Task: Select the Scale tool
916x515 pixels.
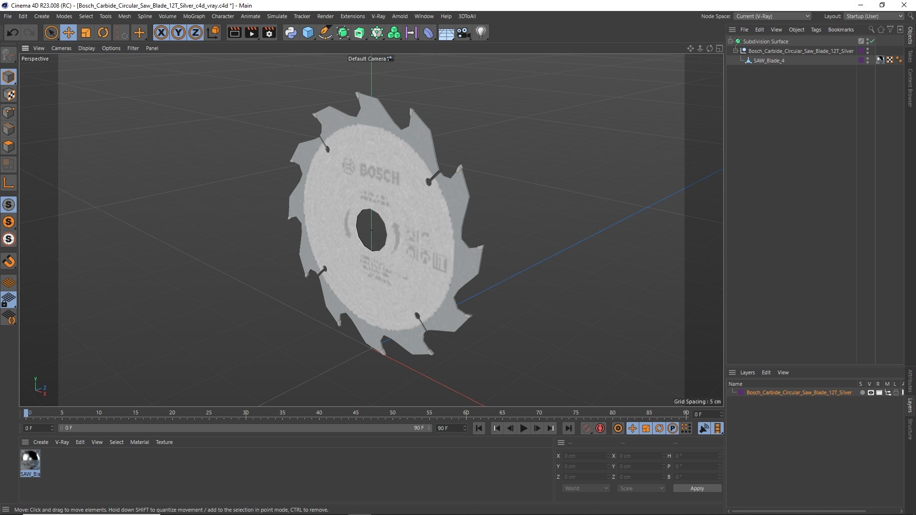Action: pos(86,32)
